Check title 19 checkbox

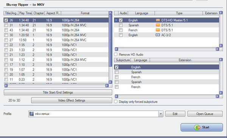(6, 69)
